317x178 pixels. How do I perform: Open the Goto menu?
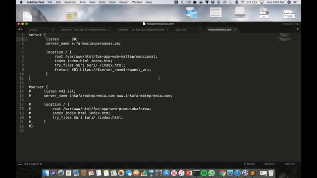102,2
